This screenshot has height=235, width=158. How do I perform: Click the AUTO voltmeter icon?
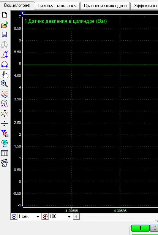[x=4, y=163]
